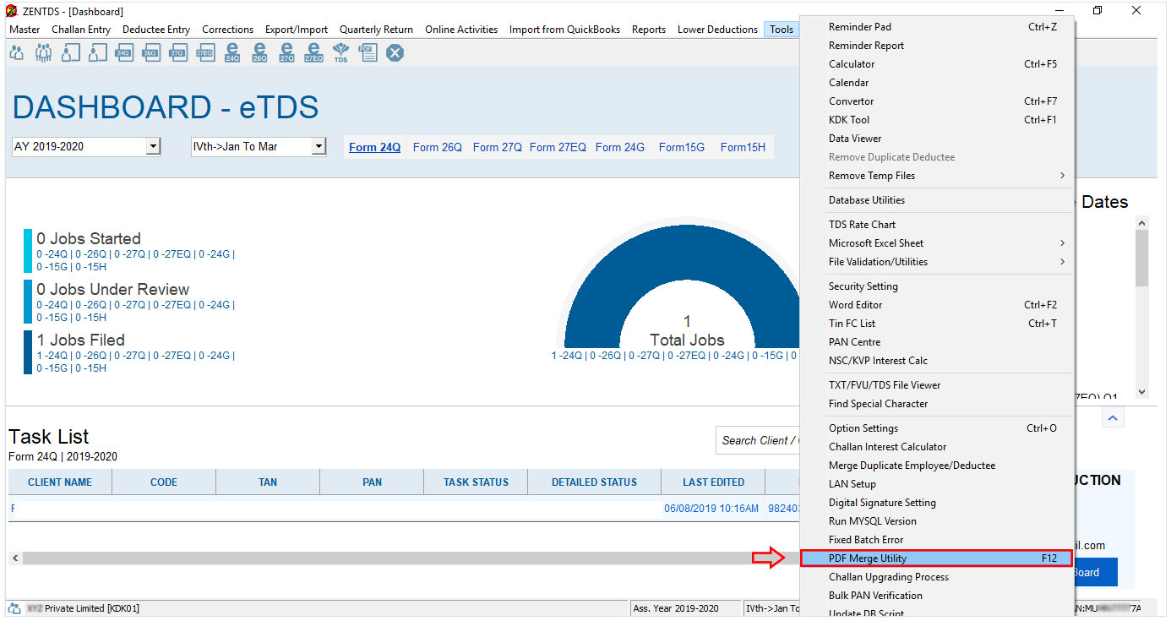The height and width of the screenshot is (621, 1171).
Task: Open the Quarterly Return menu
Action: click(x=377, y=30)
